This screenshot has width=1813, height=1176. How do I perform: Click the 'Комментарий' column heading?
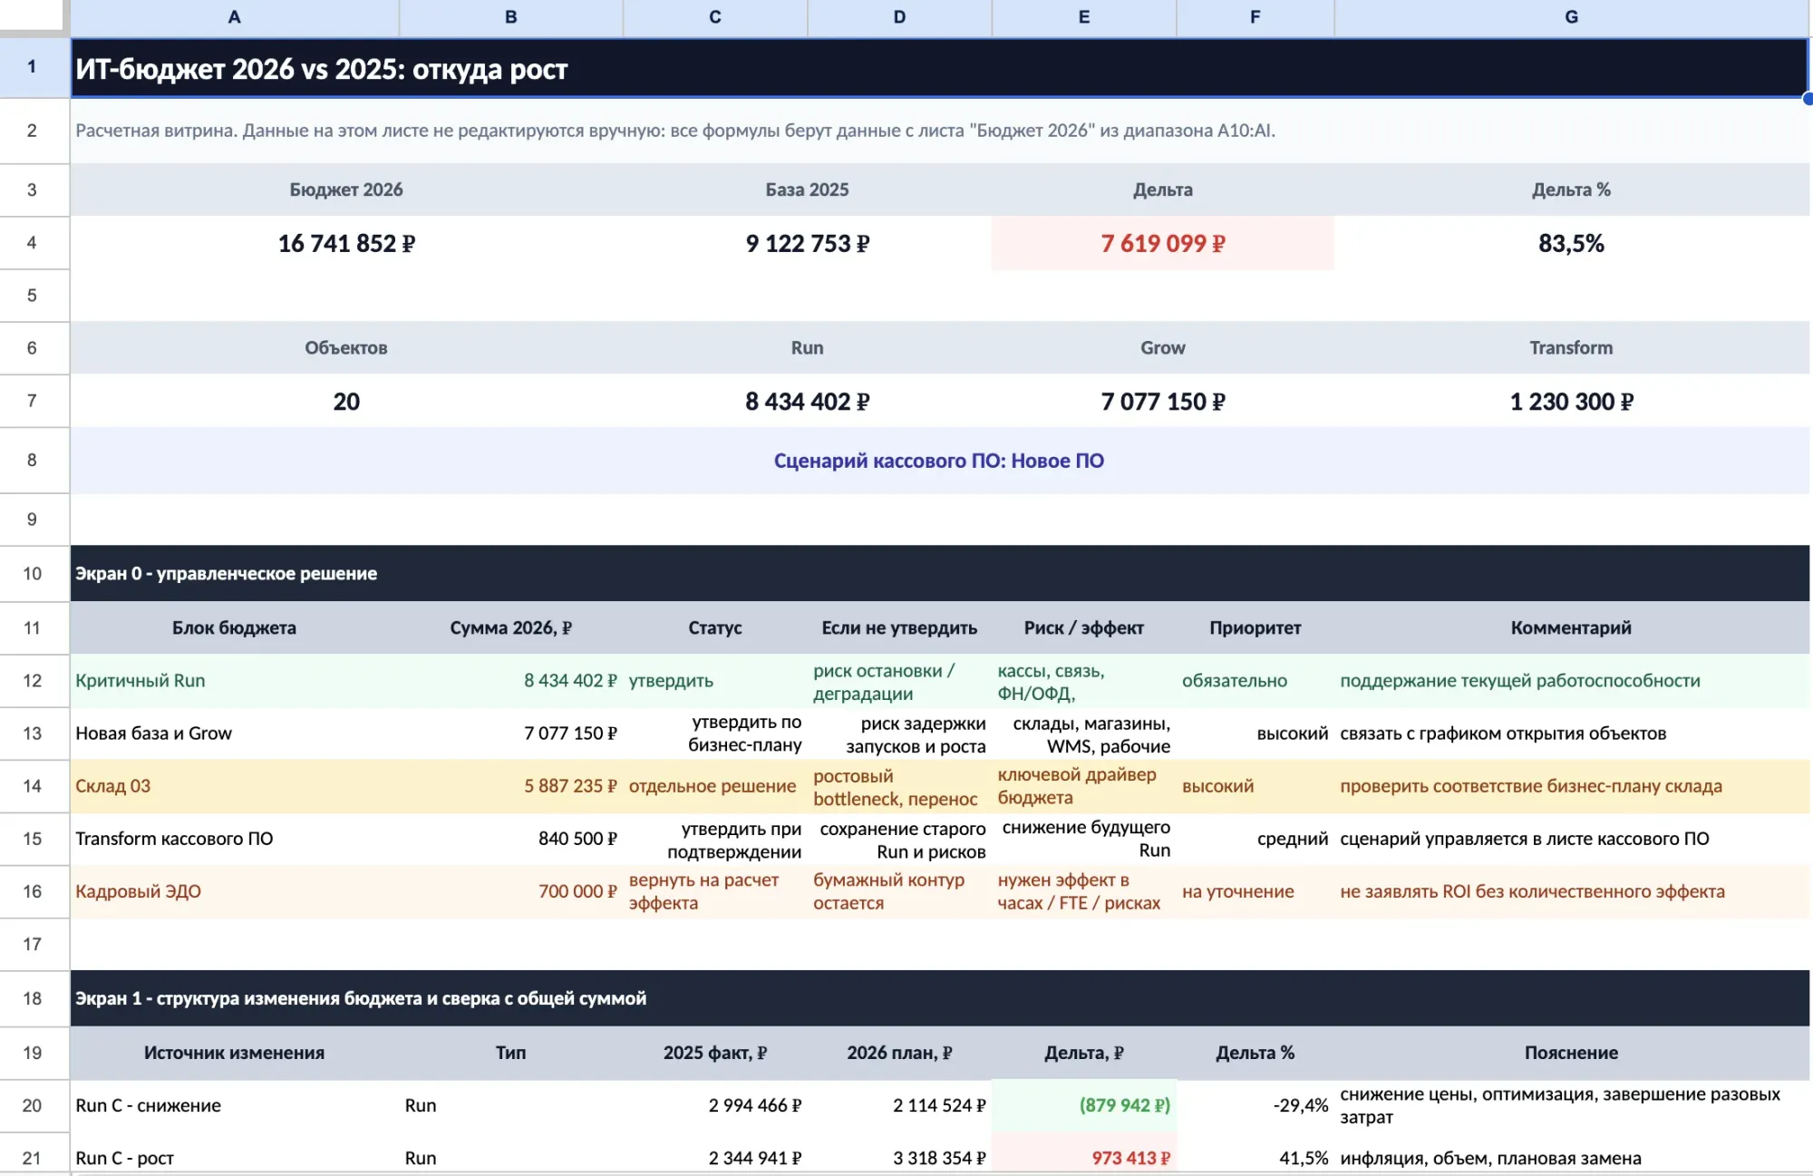(x=1572, y=627)
